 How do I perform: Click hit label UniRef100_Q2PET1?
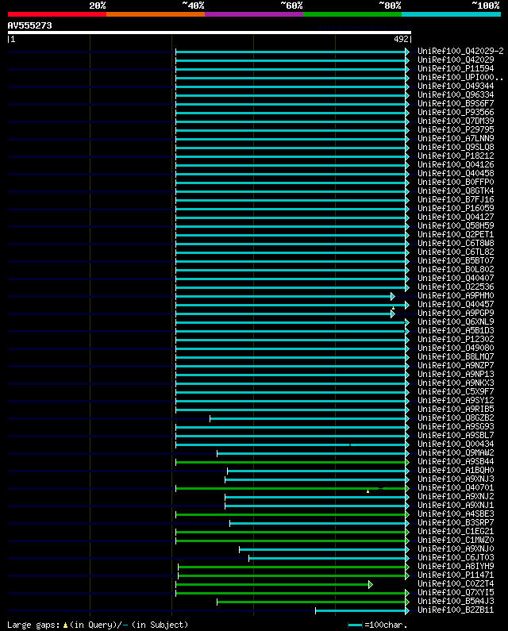coord(456,235)
